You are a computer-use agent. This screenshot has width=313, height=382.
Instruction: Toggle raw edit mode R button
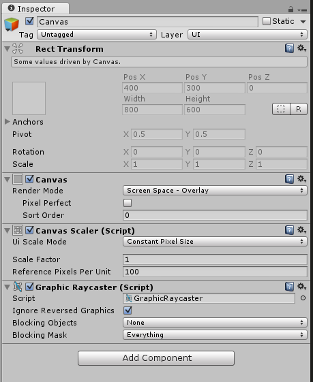(299, 109)
